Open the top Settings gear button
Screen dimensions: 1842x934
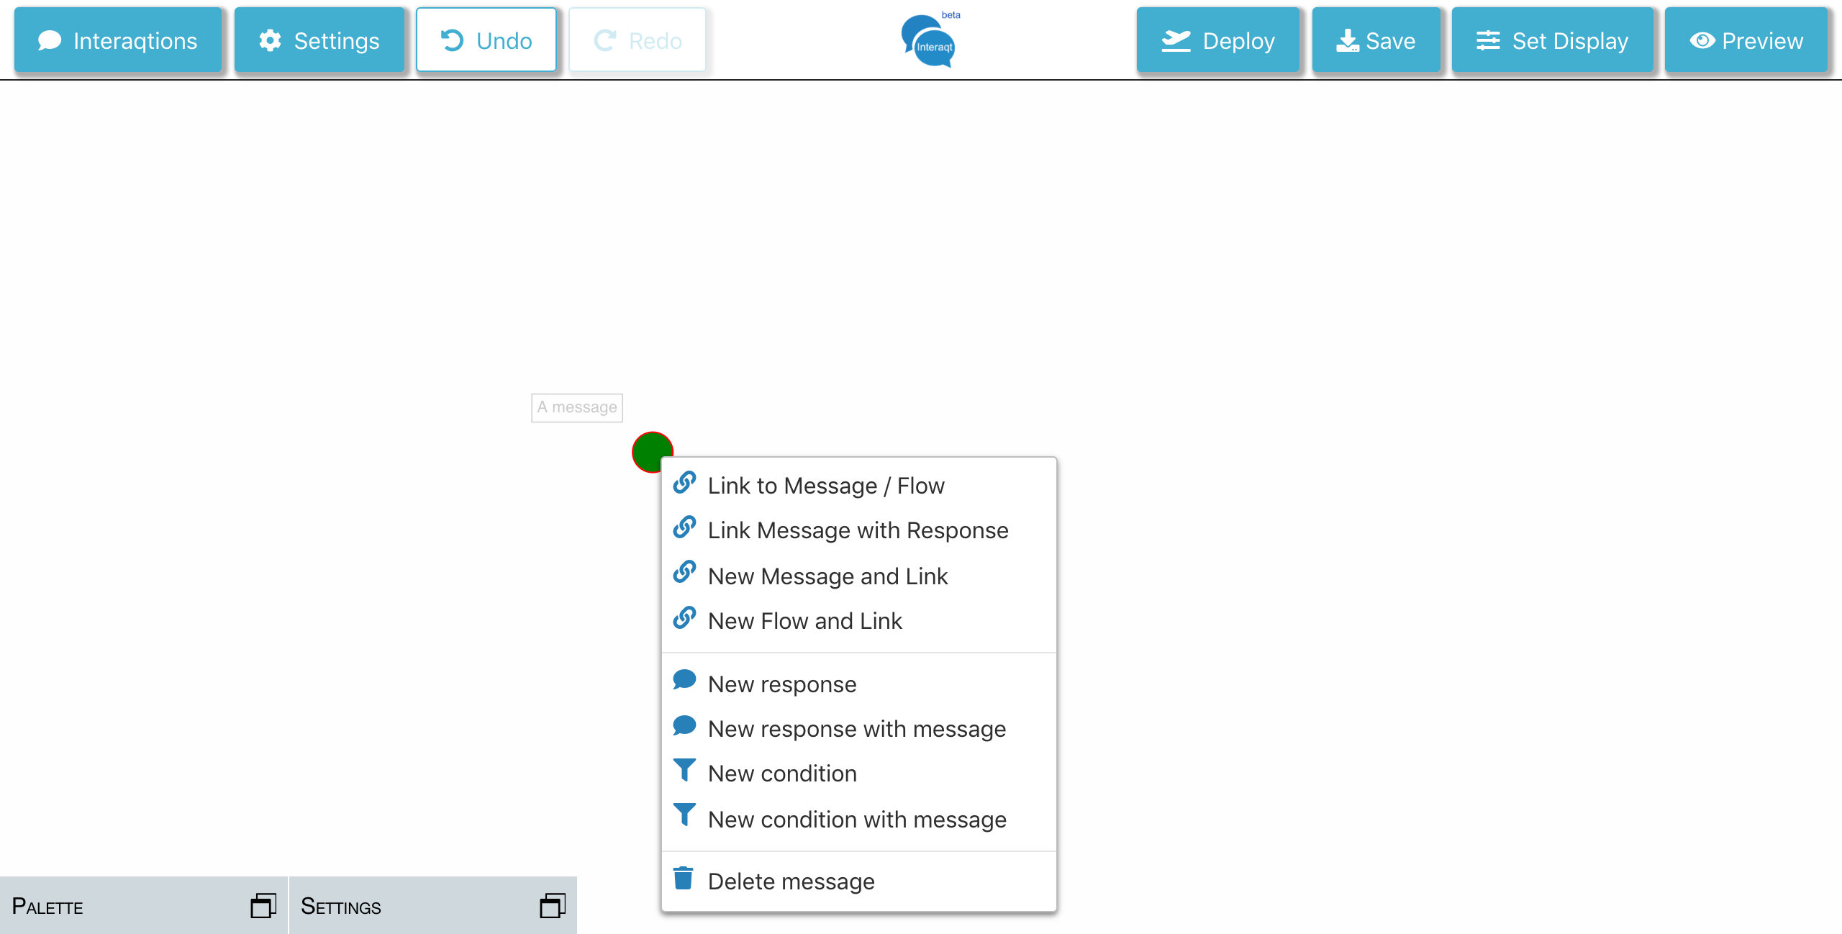pyautogui.click(x=319, y=40)
